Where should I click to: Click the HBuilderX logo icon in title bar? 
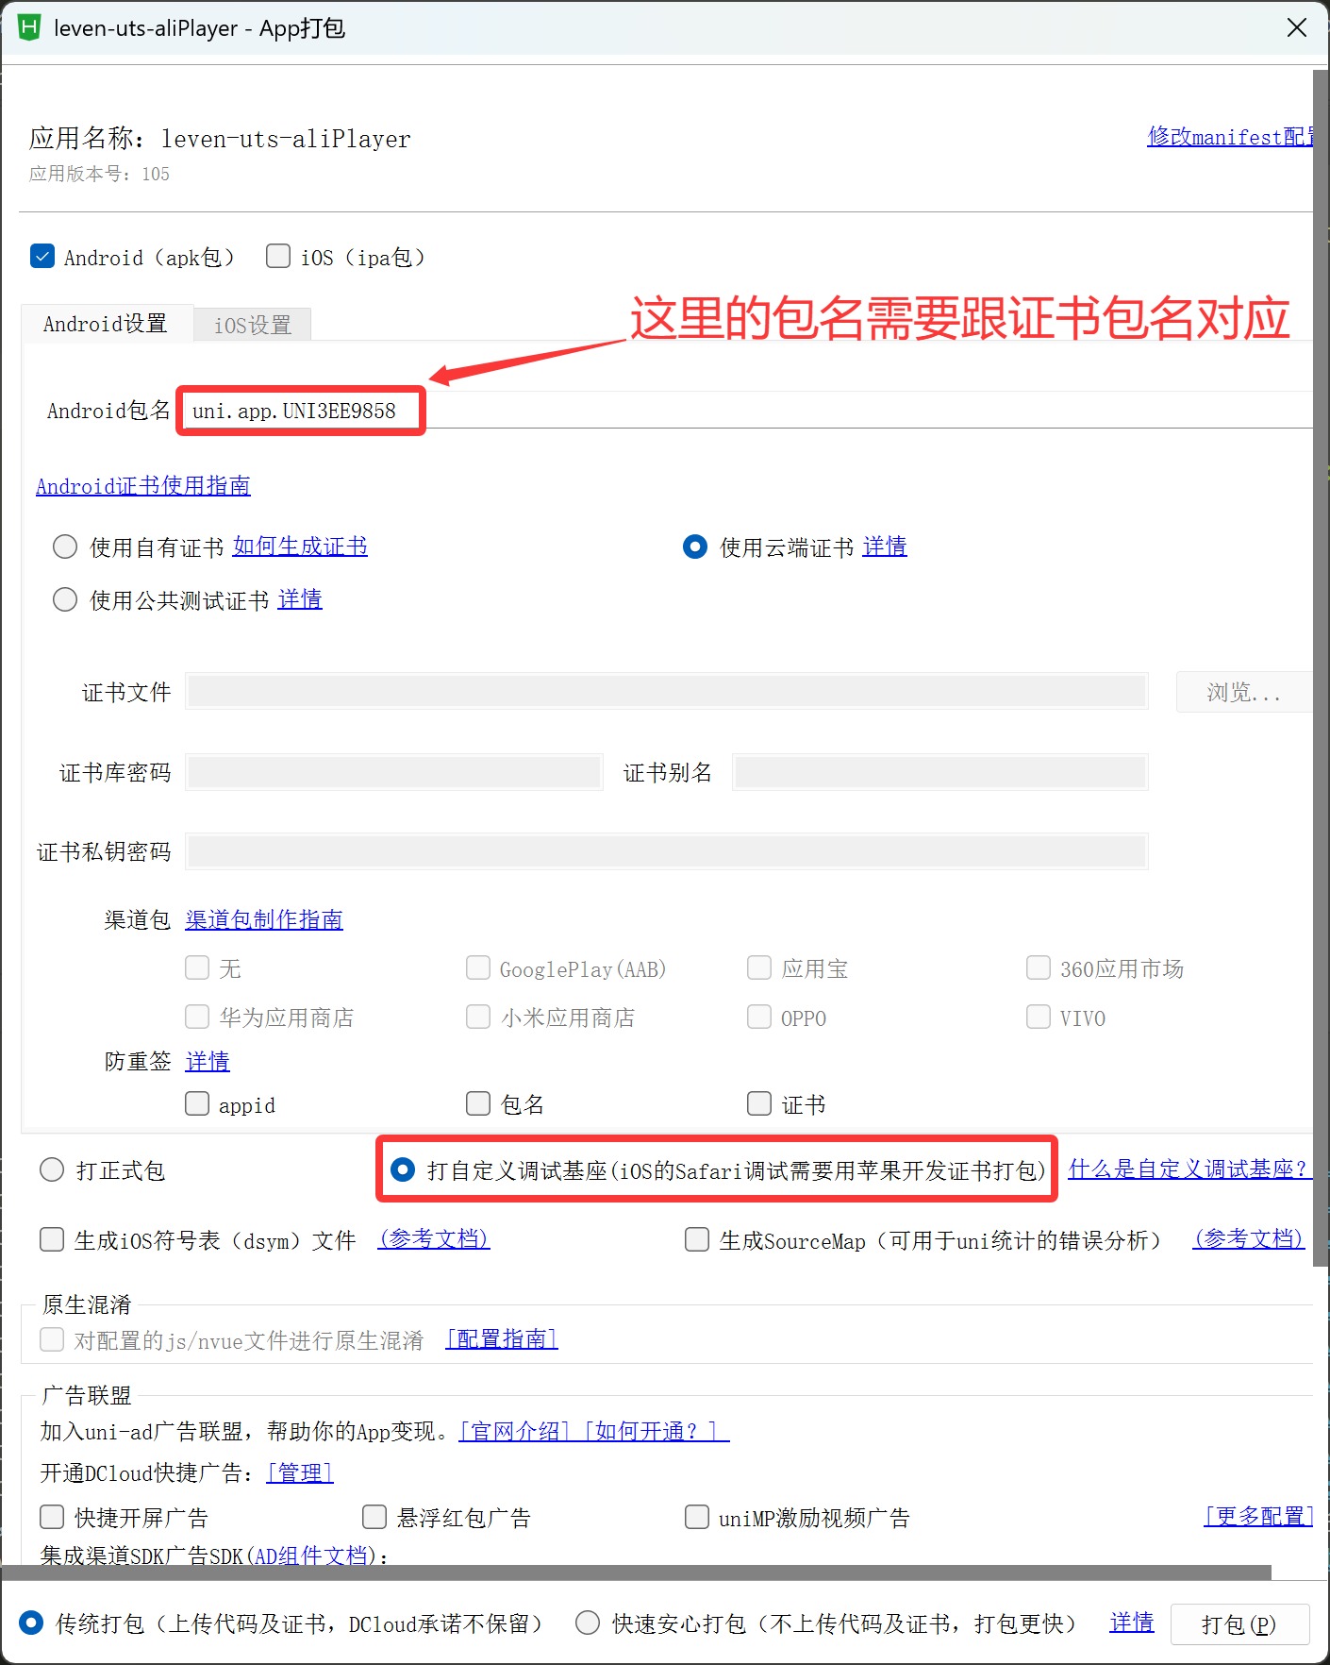click(x=29, y=27)
